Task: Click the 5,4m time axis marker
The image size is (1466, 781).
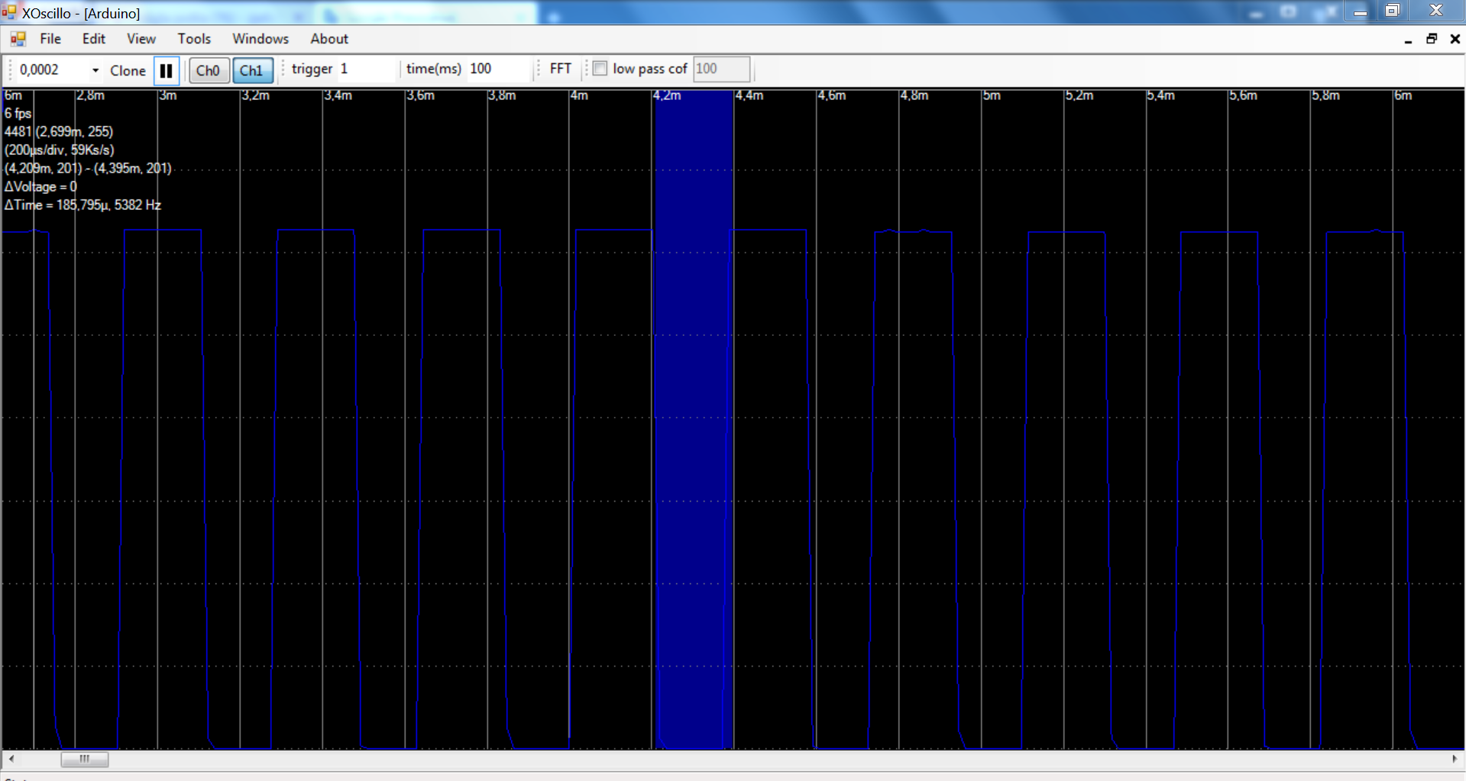Action: 1161,95
